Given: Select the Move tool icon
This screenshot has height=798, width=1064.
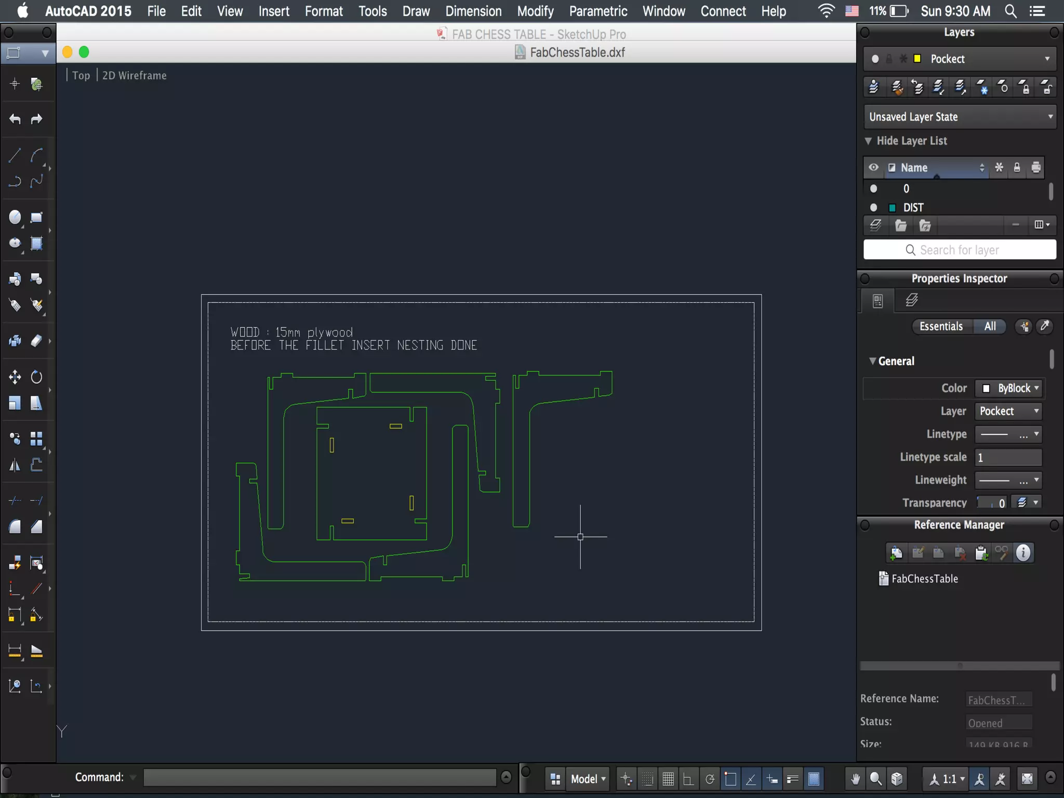Looking at the screenshot, I should pyautogui.click(x=15, y=377).
